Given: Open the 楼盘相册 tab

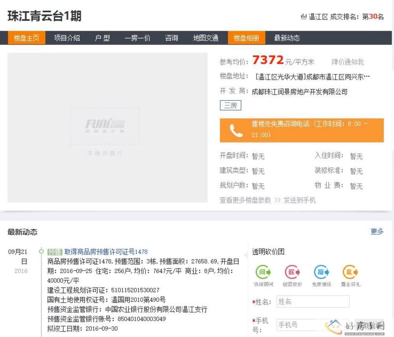Looking at the screenshot, I should coord(247,38).
